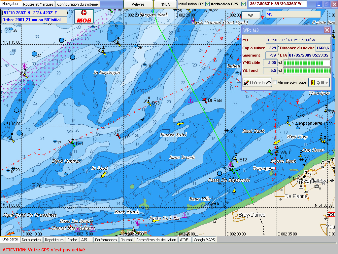Click the Quitter exit door icon
Screen dimensions: 338x254
pyautogui.click(x=313, y=82)
